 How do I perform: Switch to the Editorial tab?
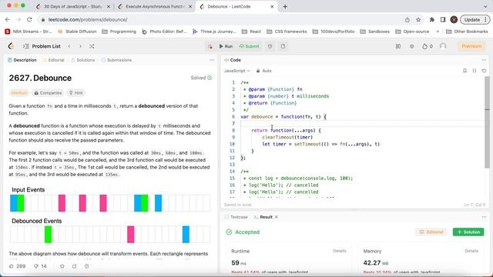pyautogui.click(x=53, y=60)
